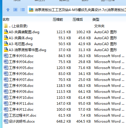Viewport: 126px width, 128px height.
Task: Click the 42.9 KB compressed size value
Action: click(85, 44)
